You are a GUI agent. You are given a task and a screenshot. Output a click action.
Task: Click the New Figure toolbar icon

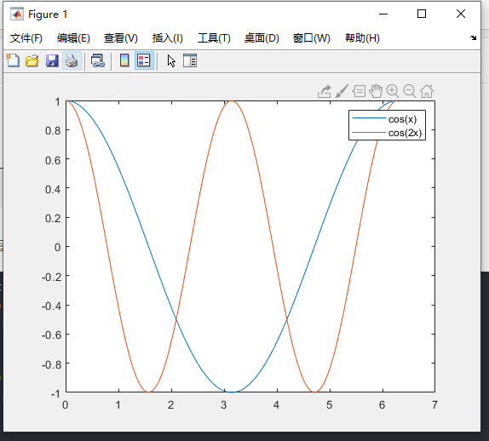[x=13, y=60]
